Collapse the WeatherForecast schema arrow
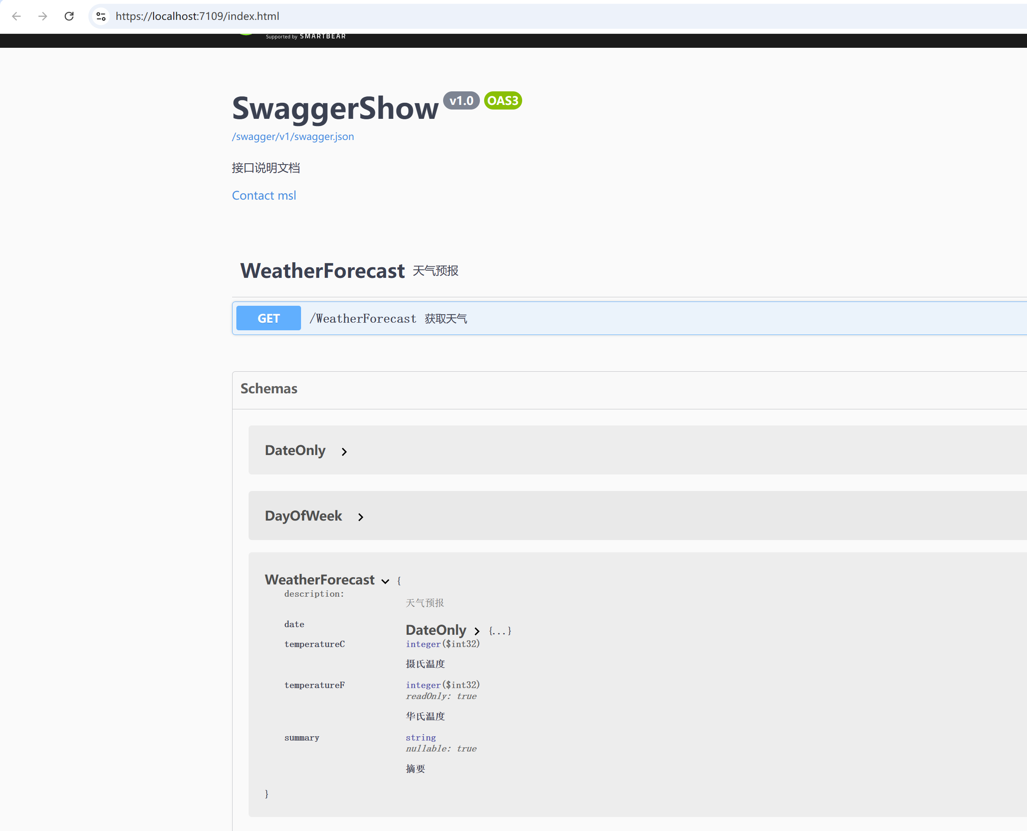The width and height of the screenshot is (1027, 831). pos(385,581)
